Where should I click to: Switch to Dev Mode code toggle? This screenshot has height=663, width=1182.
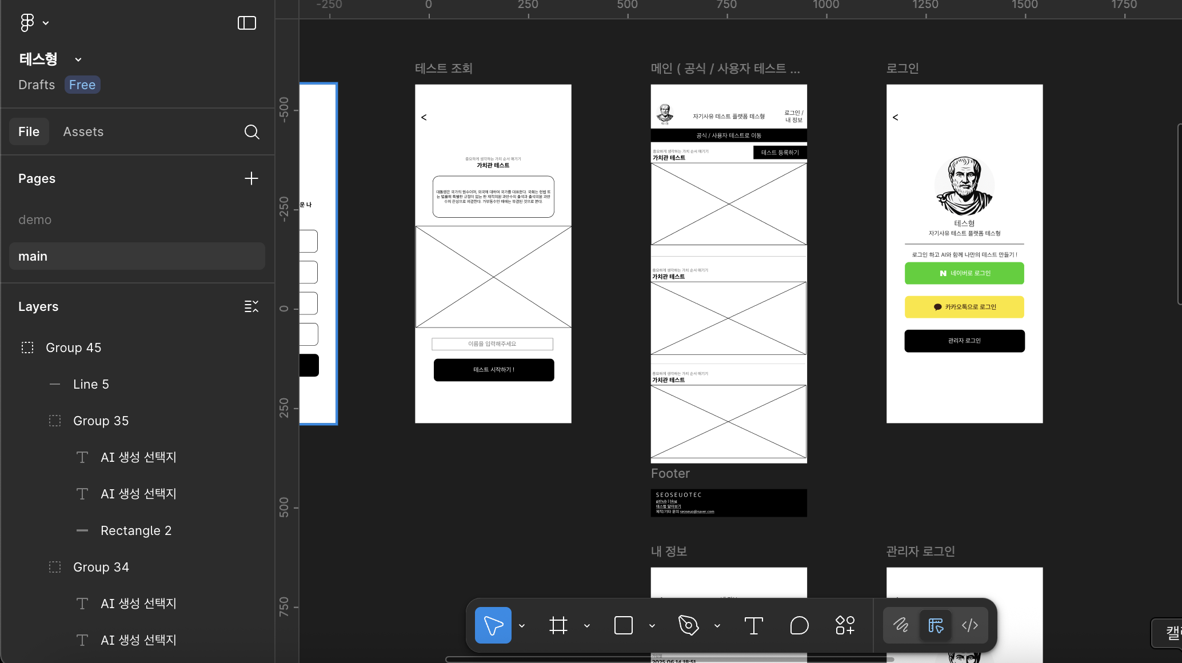970,625
